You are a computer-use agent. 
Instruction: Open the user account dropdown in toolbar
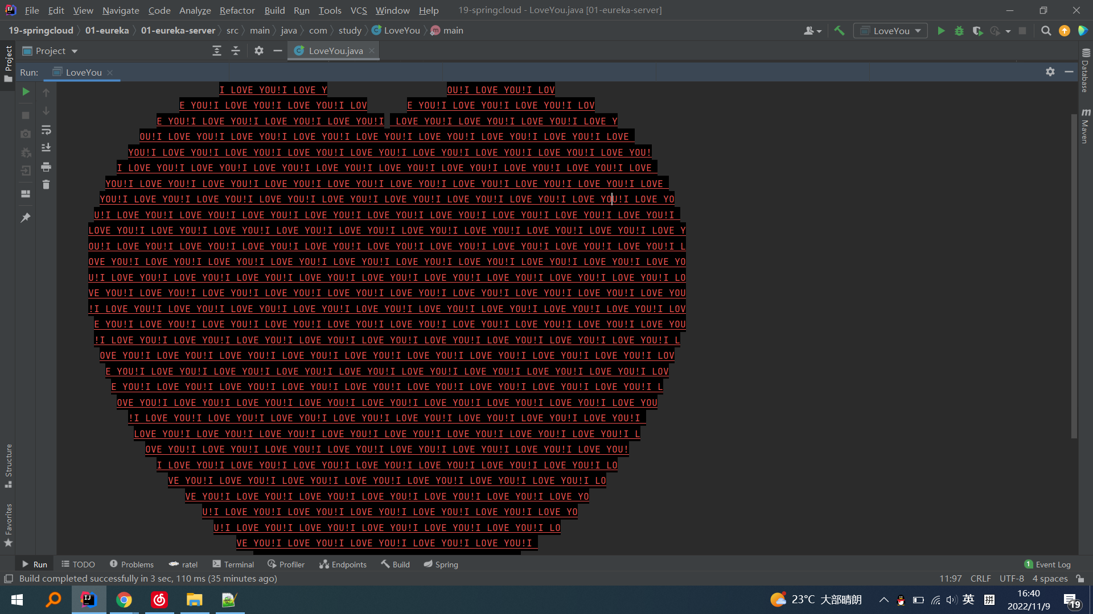point(812,31)
